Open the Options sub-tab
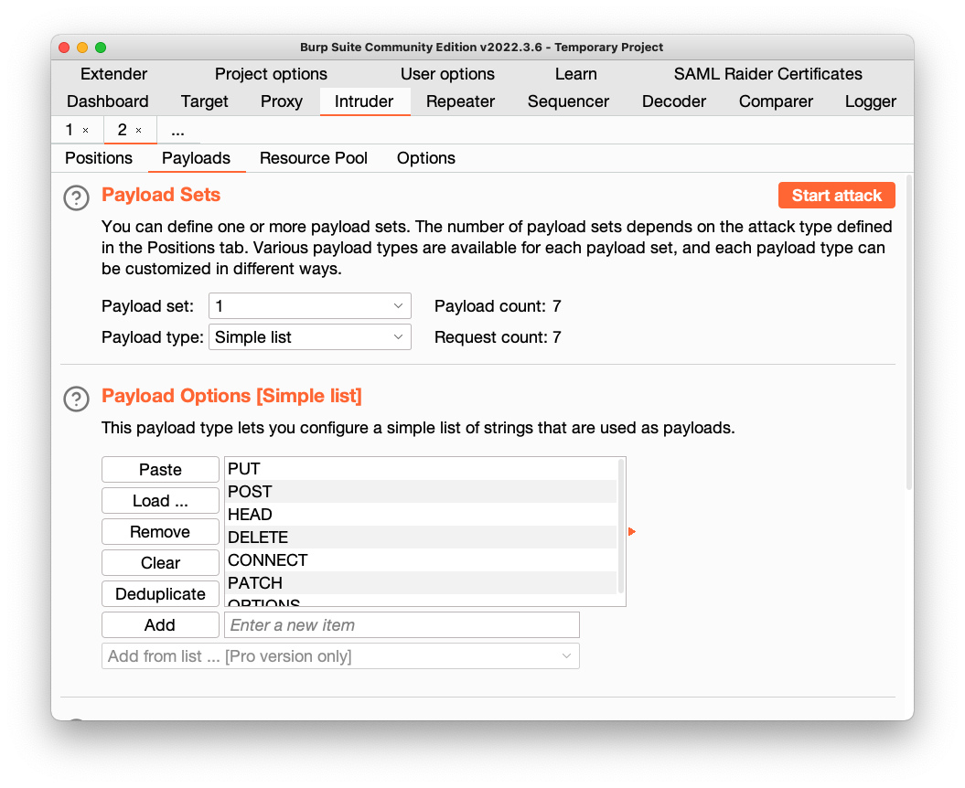Image resolution: width=965 pixels, height=788 pixels. tap(426, 158)
